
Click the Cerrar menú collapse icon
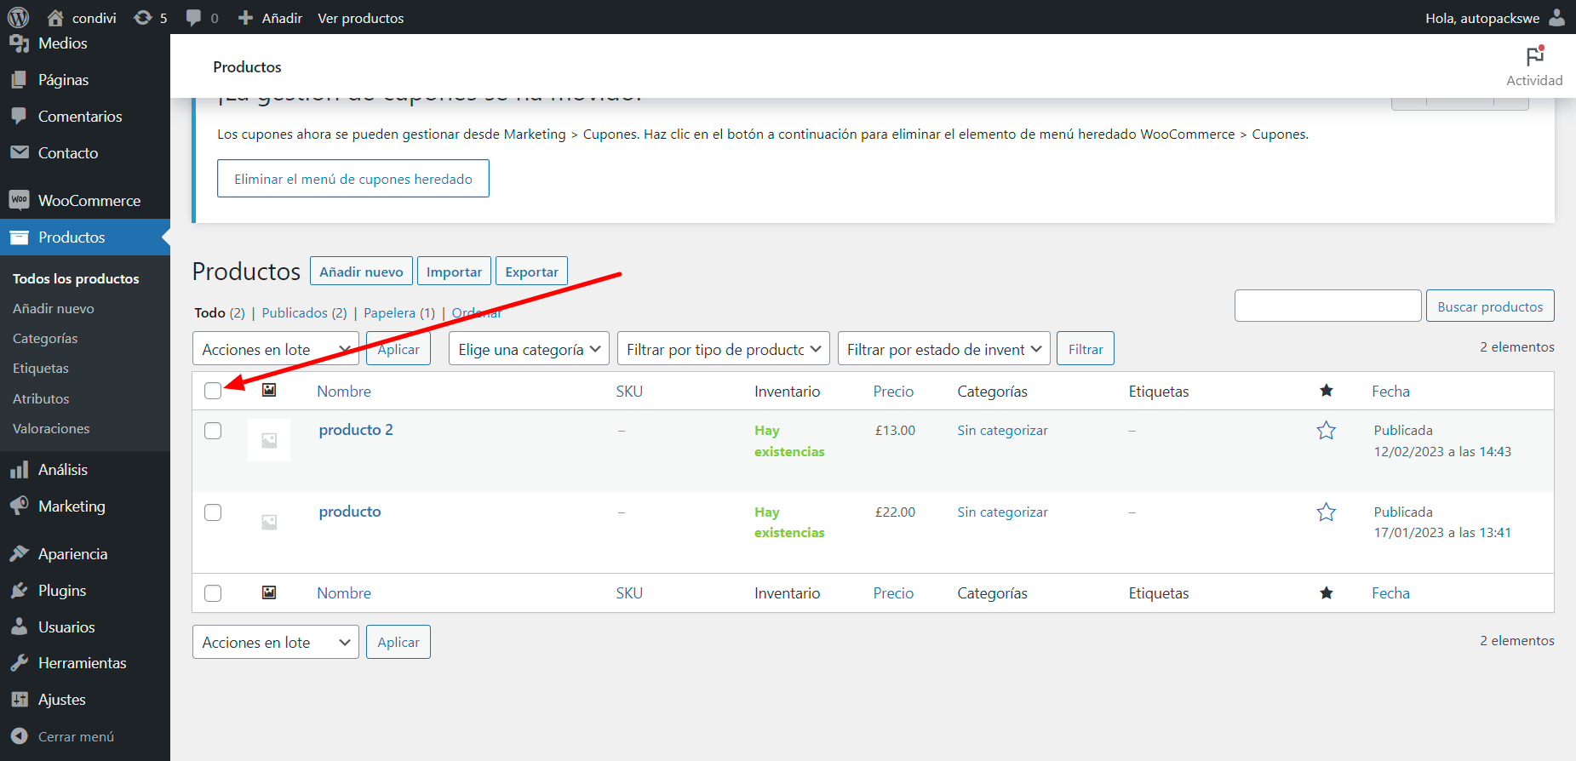[19, 737]
